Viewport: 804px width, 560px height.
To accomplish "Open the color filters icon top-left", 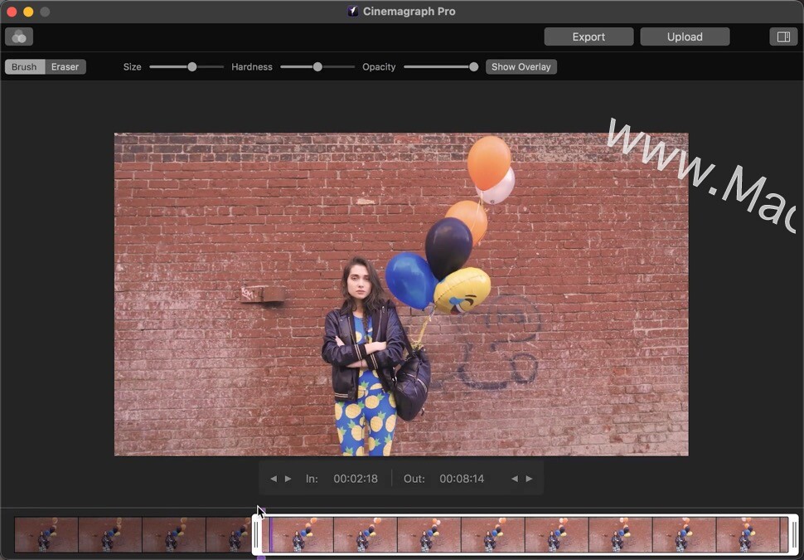I will point(17,37).
